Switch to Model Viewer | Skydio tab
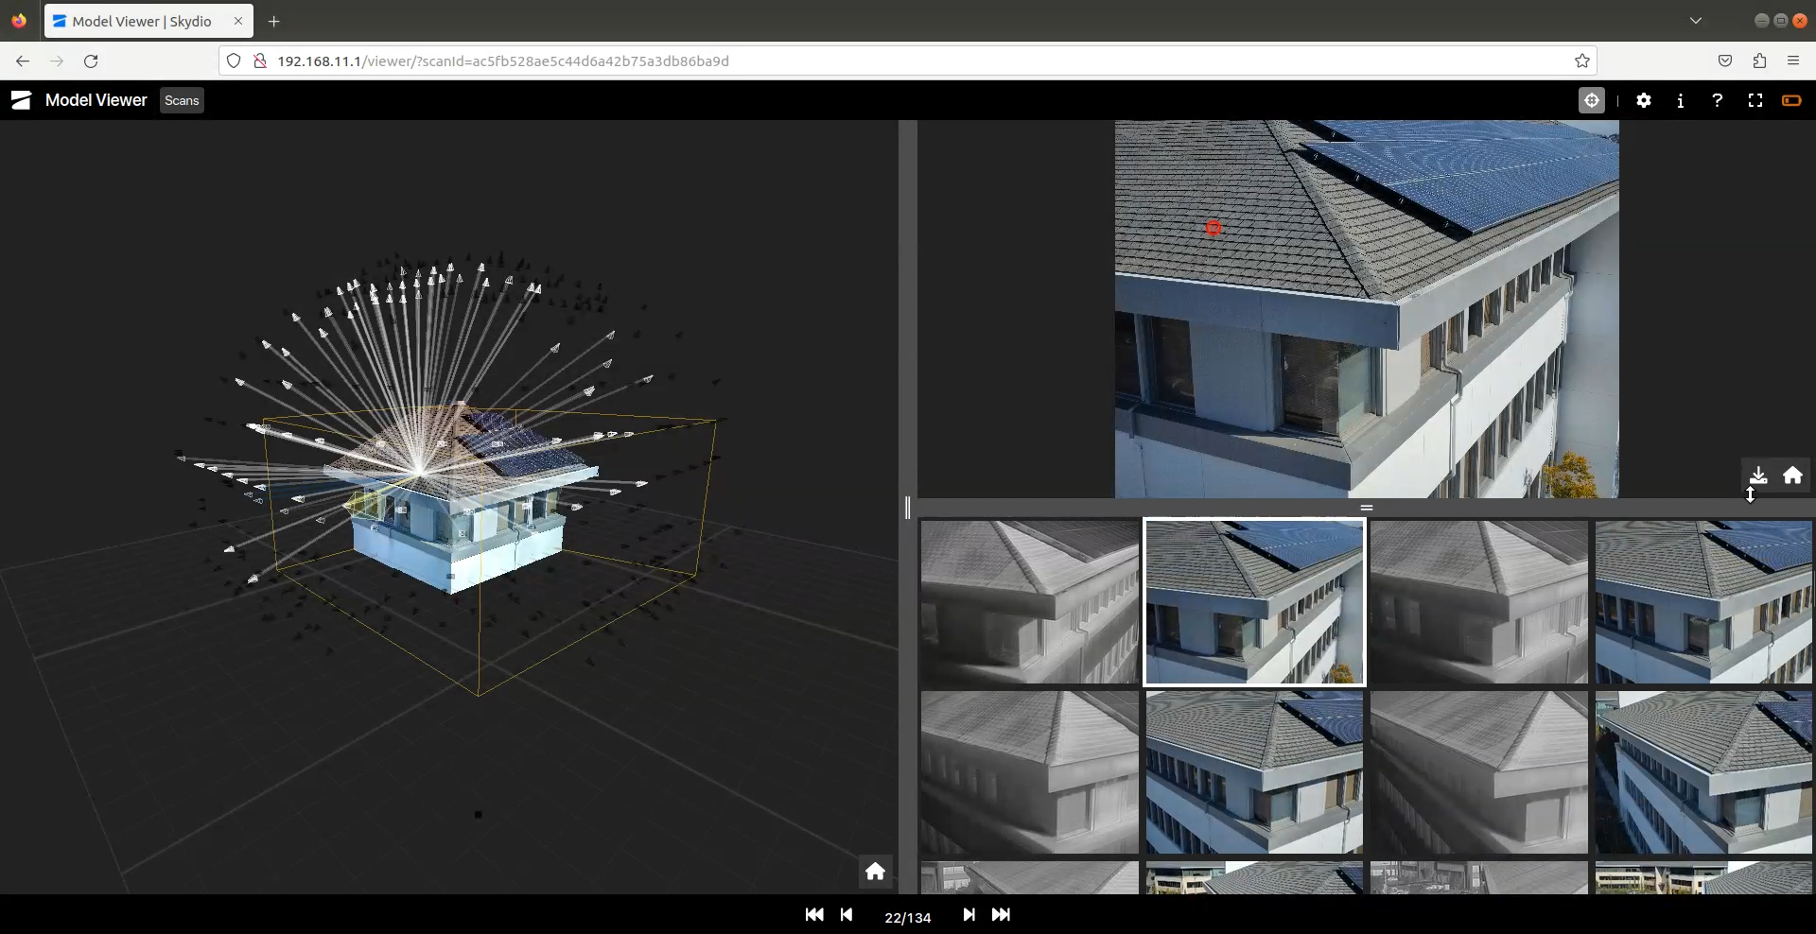1816x934 pixels. (x=148, y=21)
